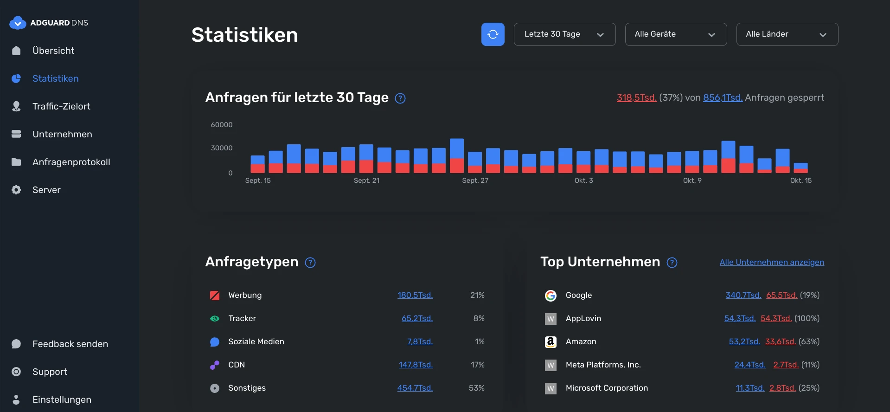
Task: Click the chart bar above Sept. 15 label
Action: tap(258, 164)
